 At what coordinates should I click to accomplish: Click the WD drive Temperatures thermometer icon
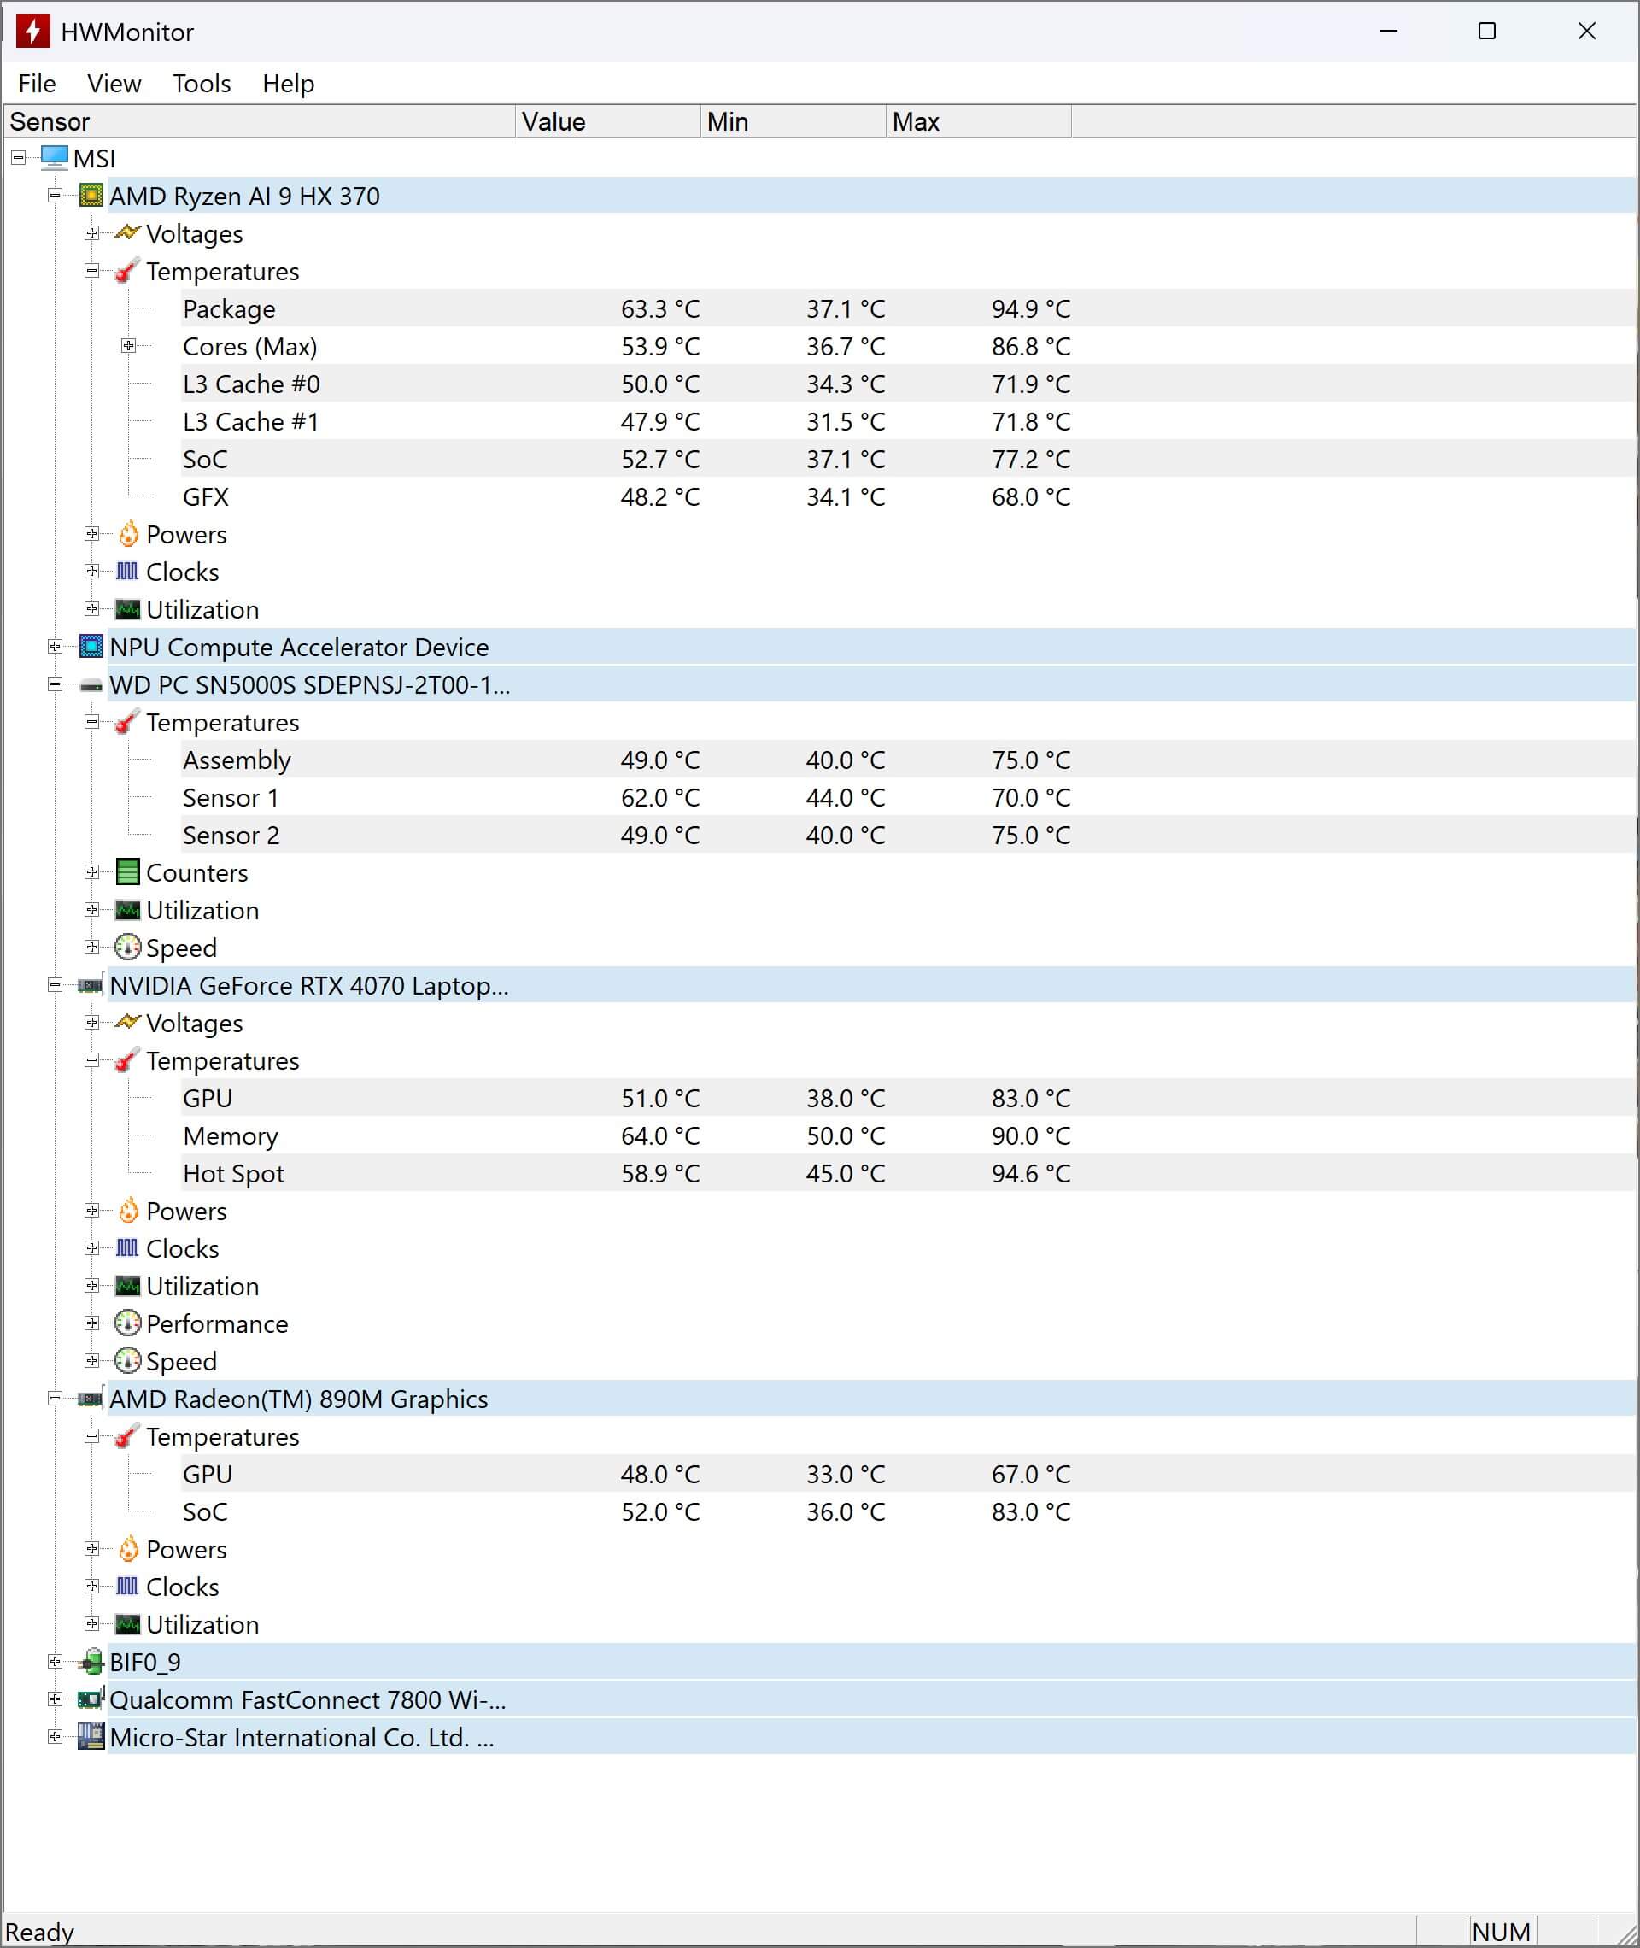pyautogui.click(x=127, y=722)
